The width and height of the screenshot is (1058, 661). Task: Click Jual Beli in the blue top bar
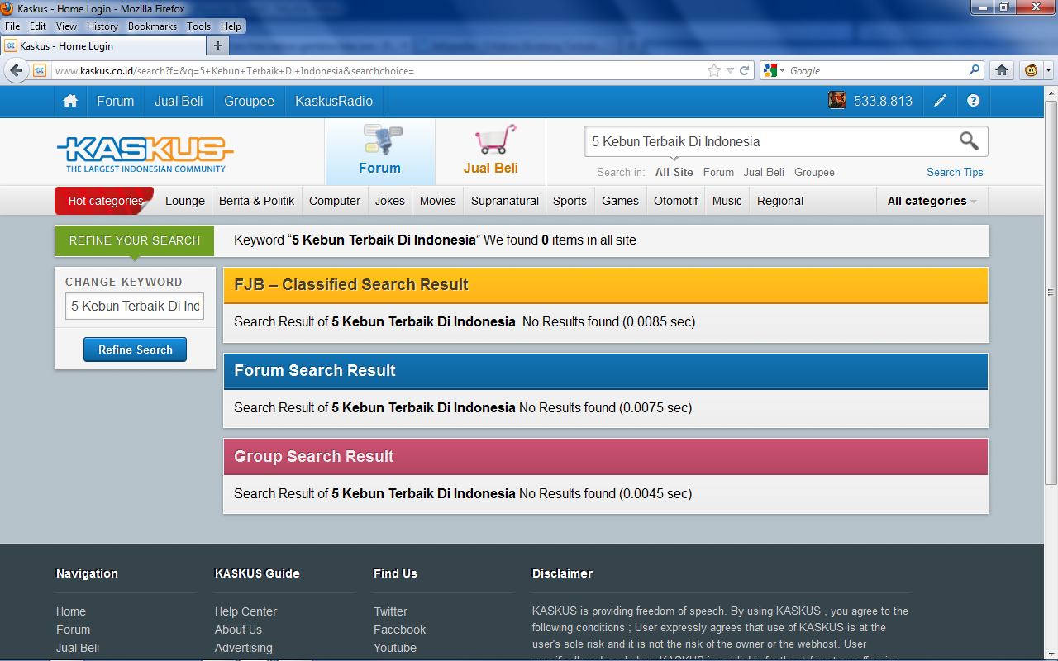[179, 101]
